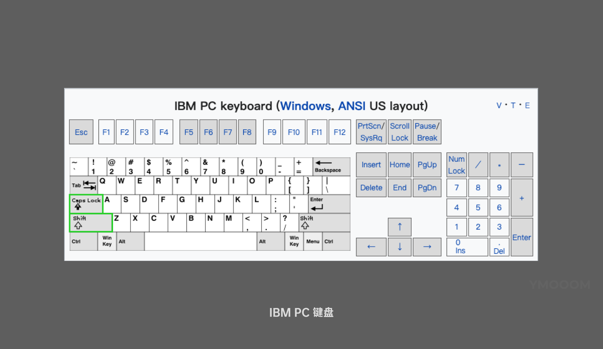Click the A key
This screenshot has width=603, height=349.
[112, 204]
